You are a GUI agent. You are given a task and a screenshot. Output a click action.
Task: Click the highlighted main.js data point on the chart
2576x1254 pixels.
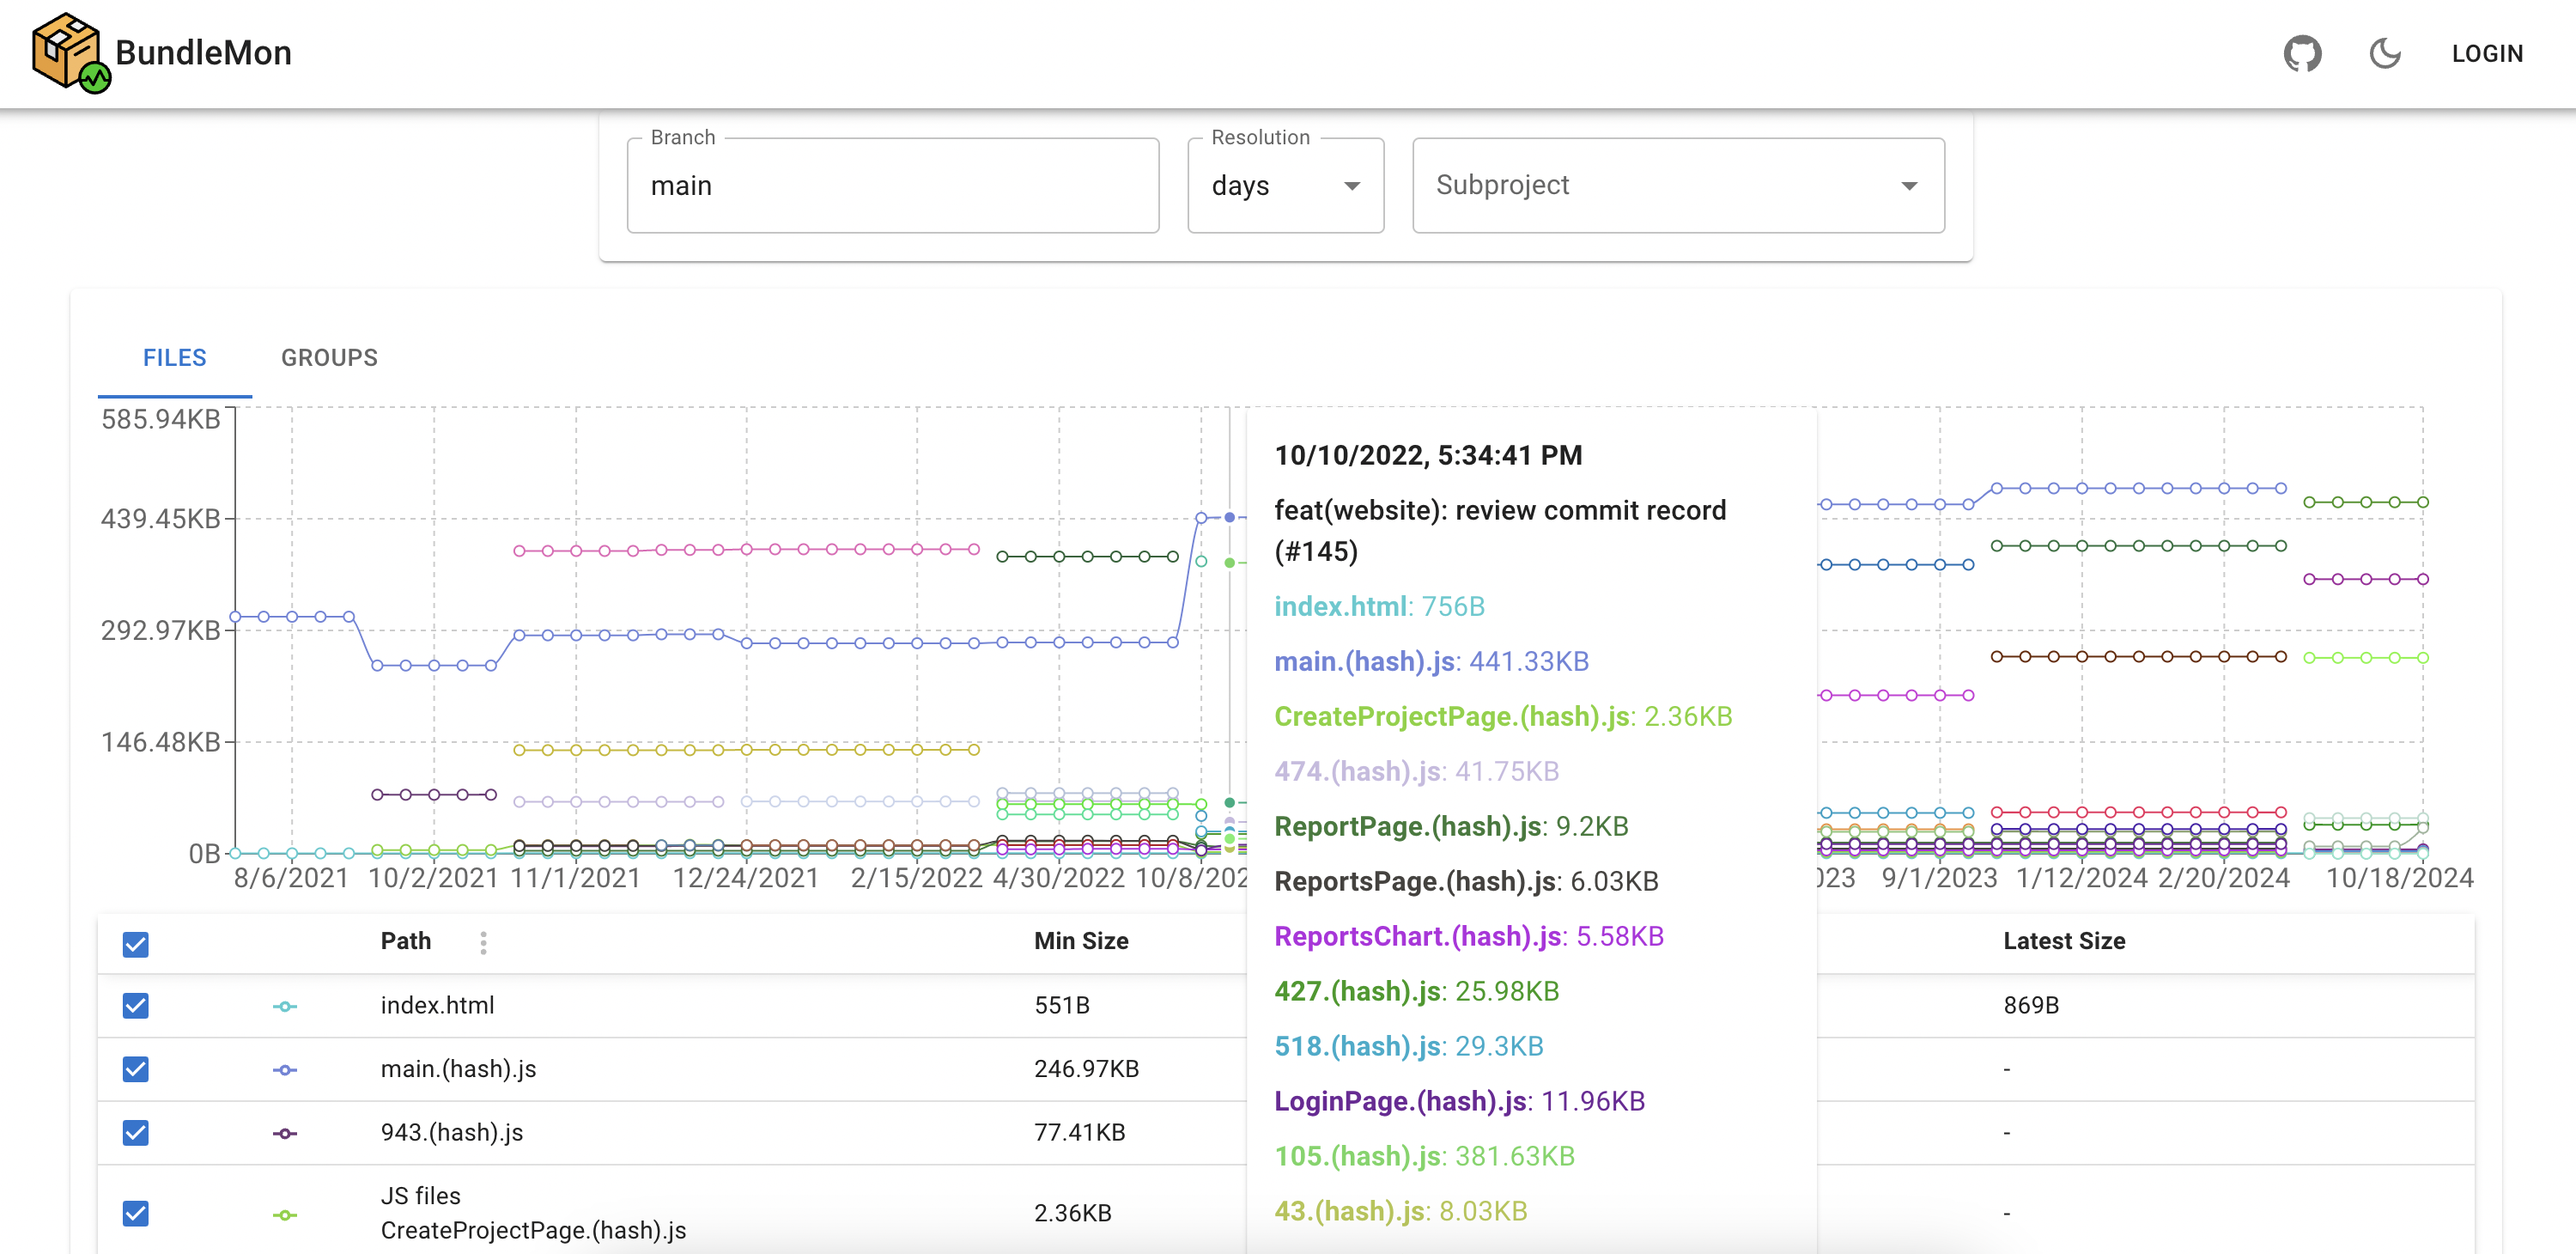[1229, 517]
